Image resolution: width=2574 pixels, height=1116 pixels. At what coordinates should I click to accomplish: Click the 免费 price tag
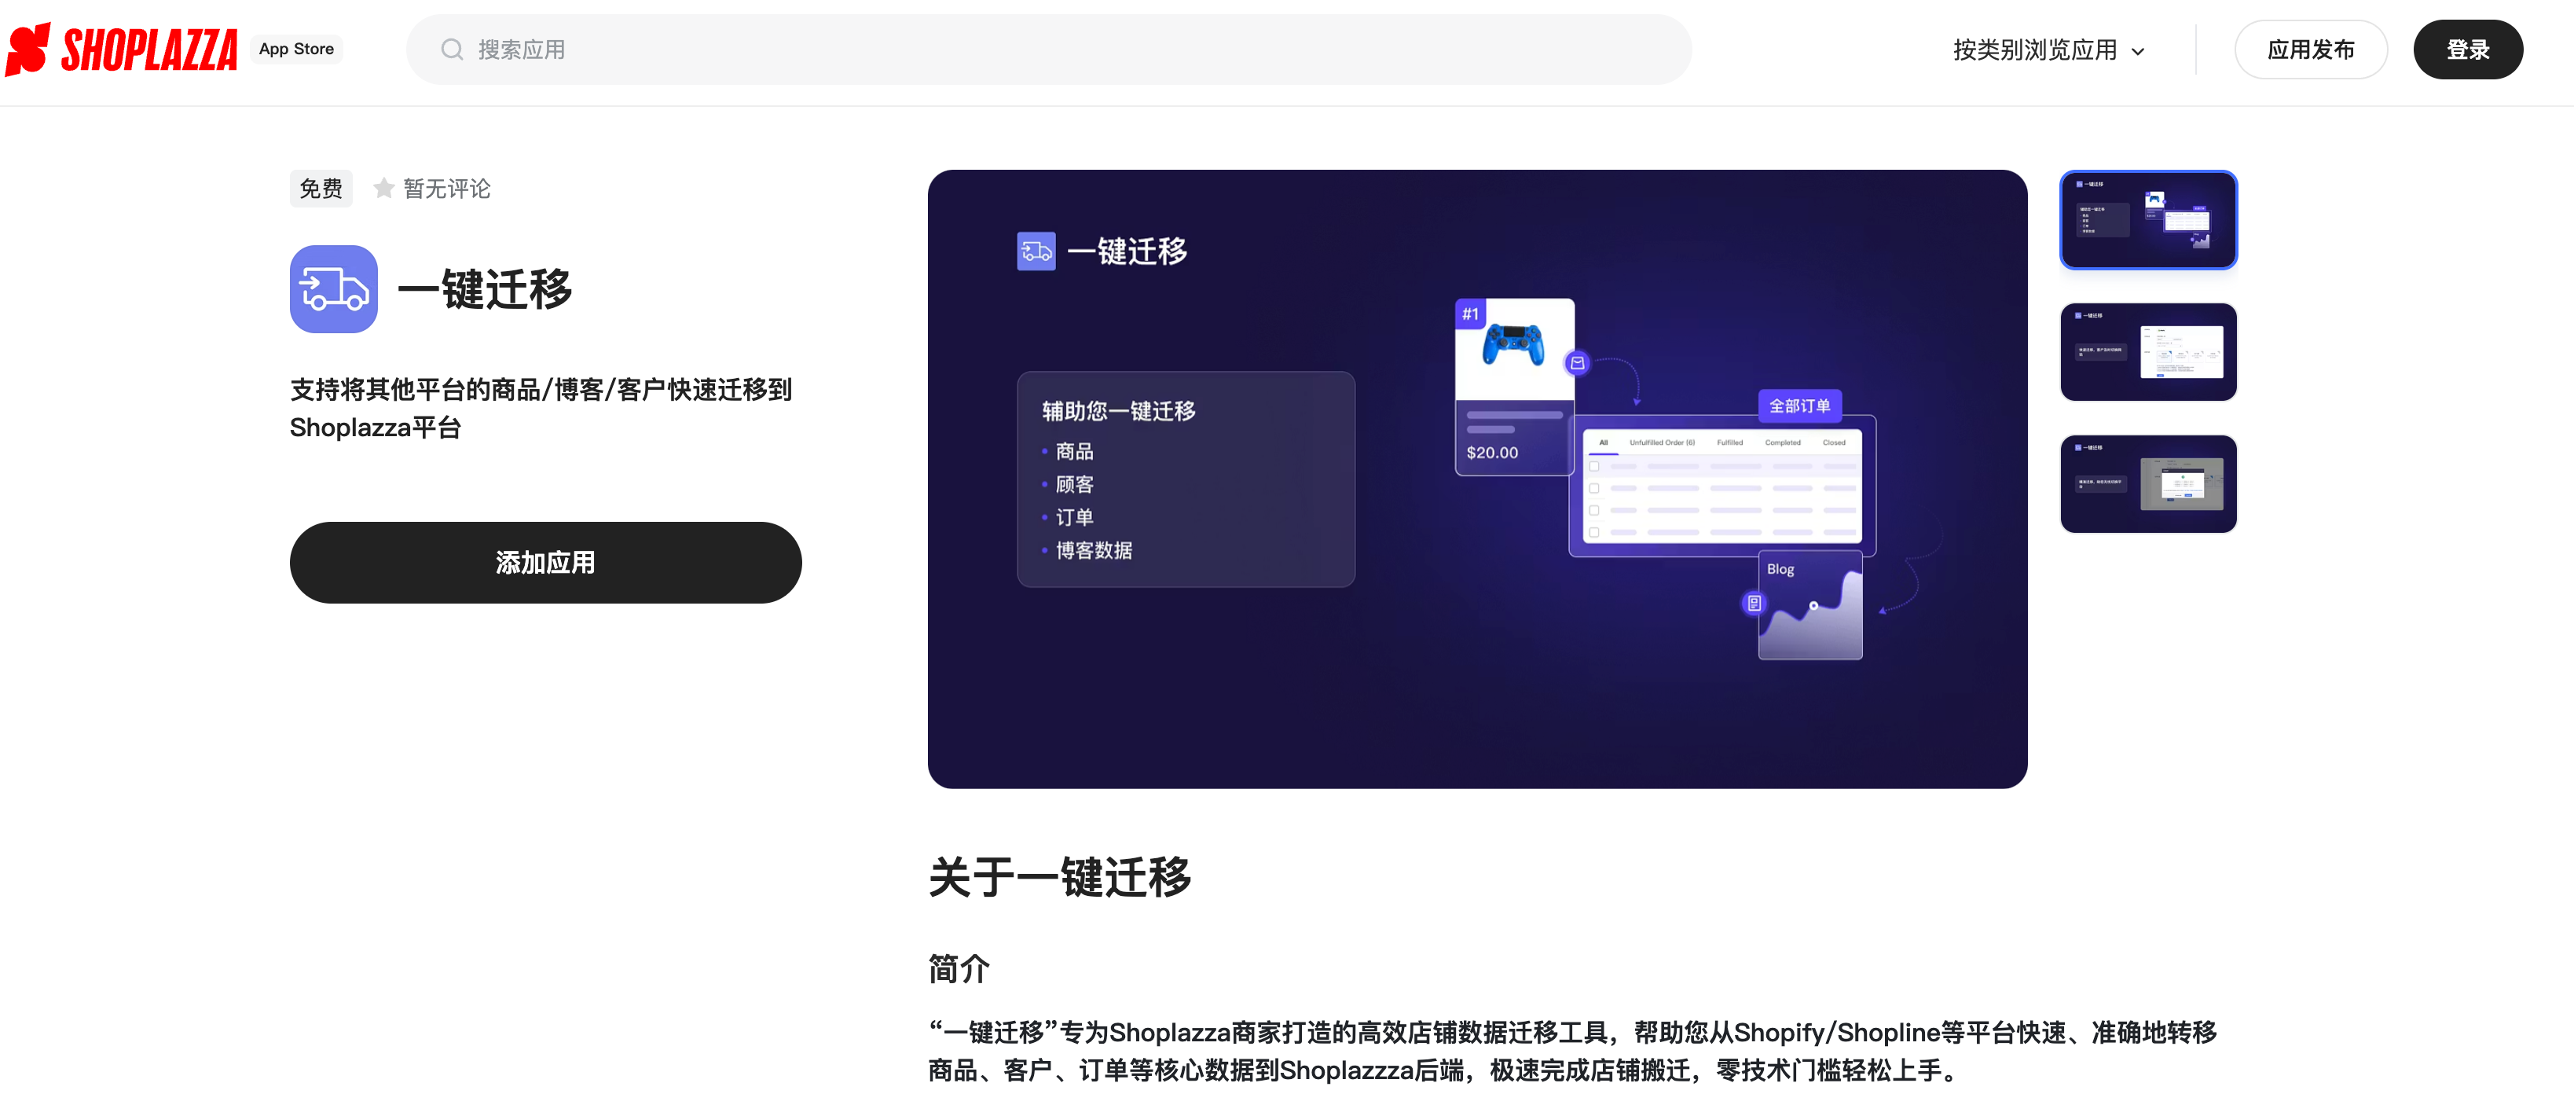point(321,189)
